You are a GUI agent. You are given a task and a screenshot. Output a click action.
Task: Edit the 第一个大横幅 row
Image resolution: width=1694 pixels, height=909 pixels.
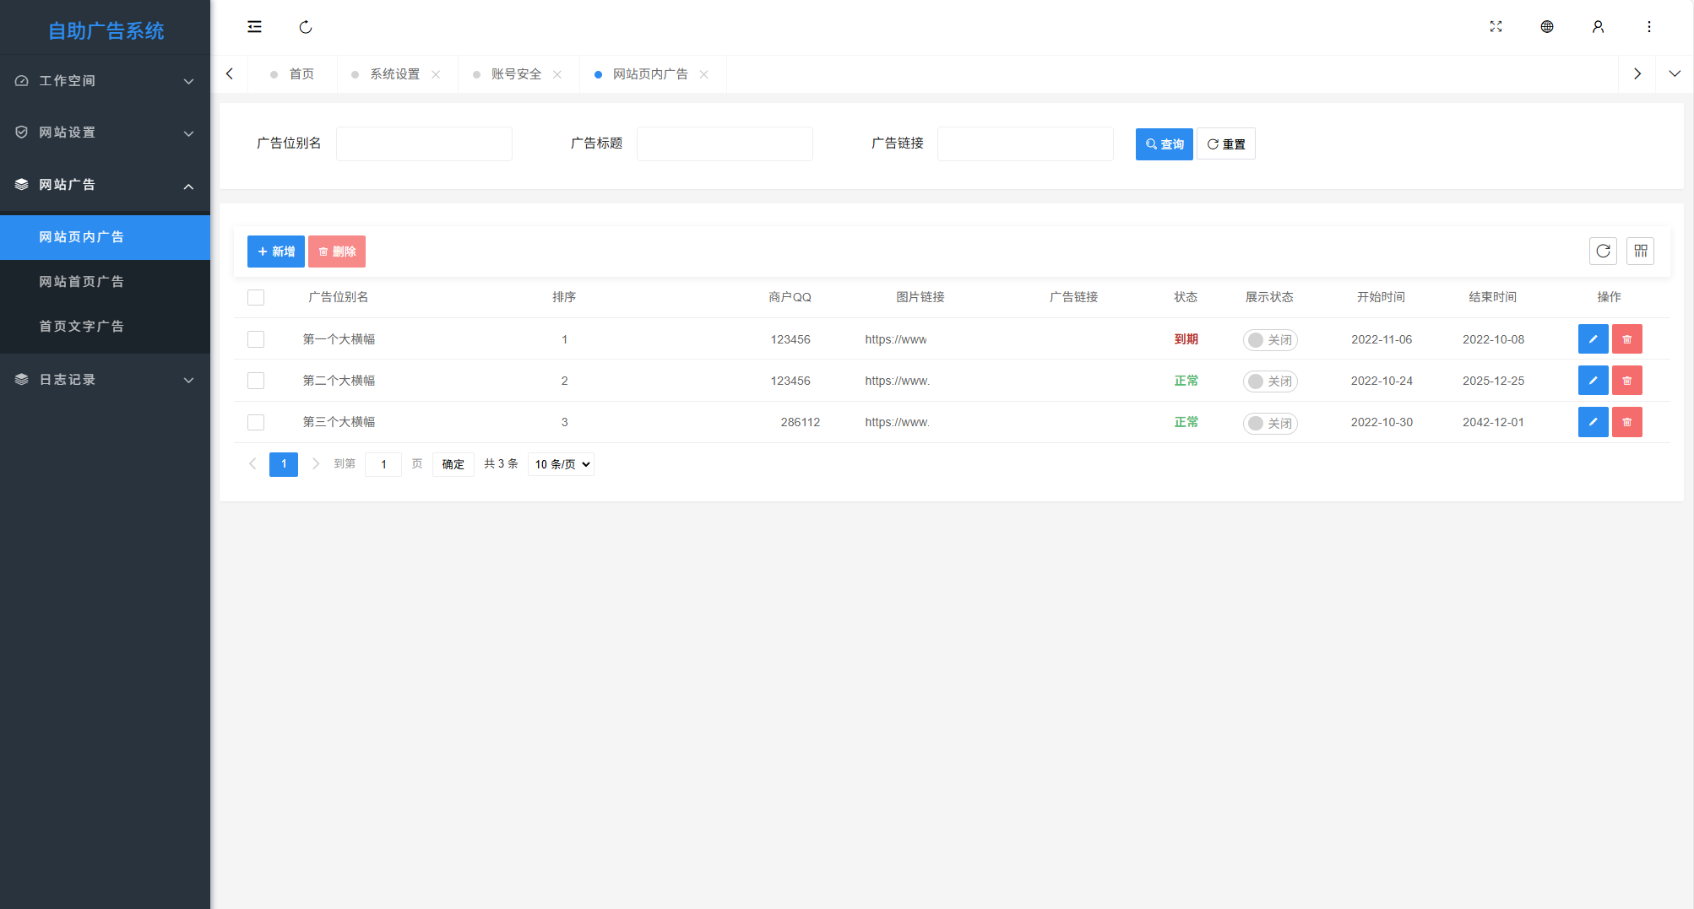pos(1593,339)
